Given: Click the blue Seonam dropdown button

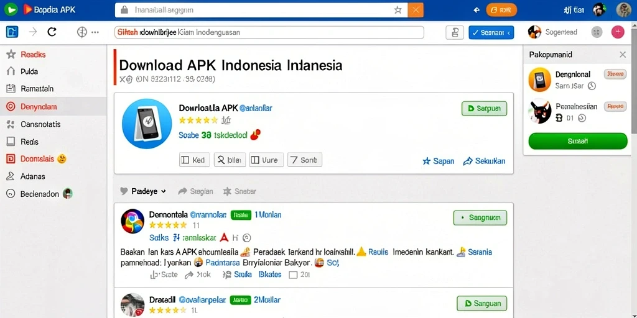Looking at the screenshot, I should 491,32.
